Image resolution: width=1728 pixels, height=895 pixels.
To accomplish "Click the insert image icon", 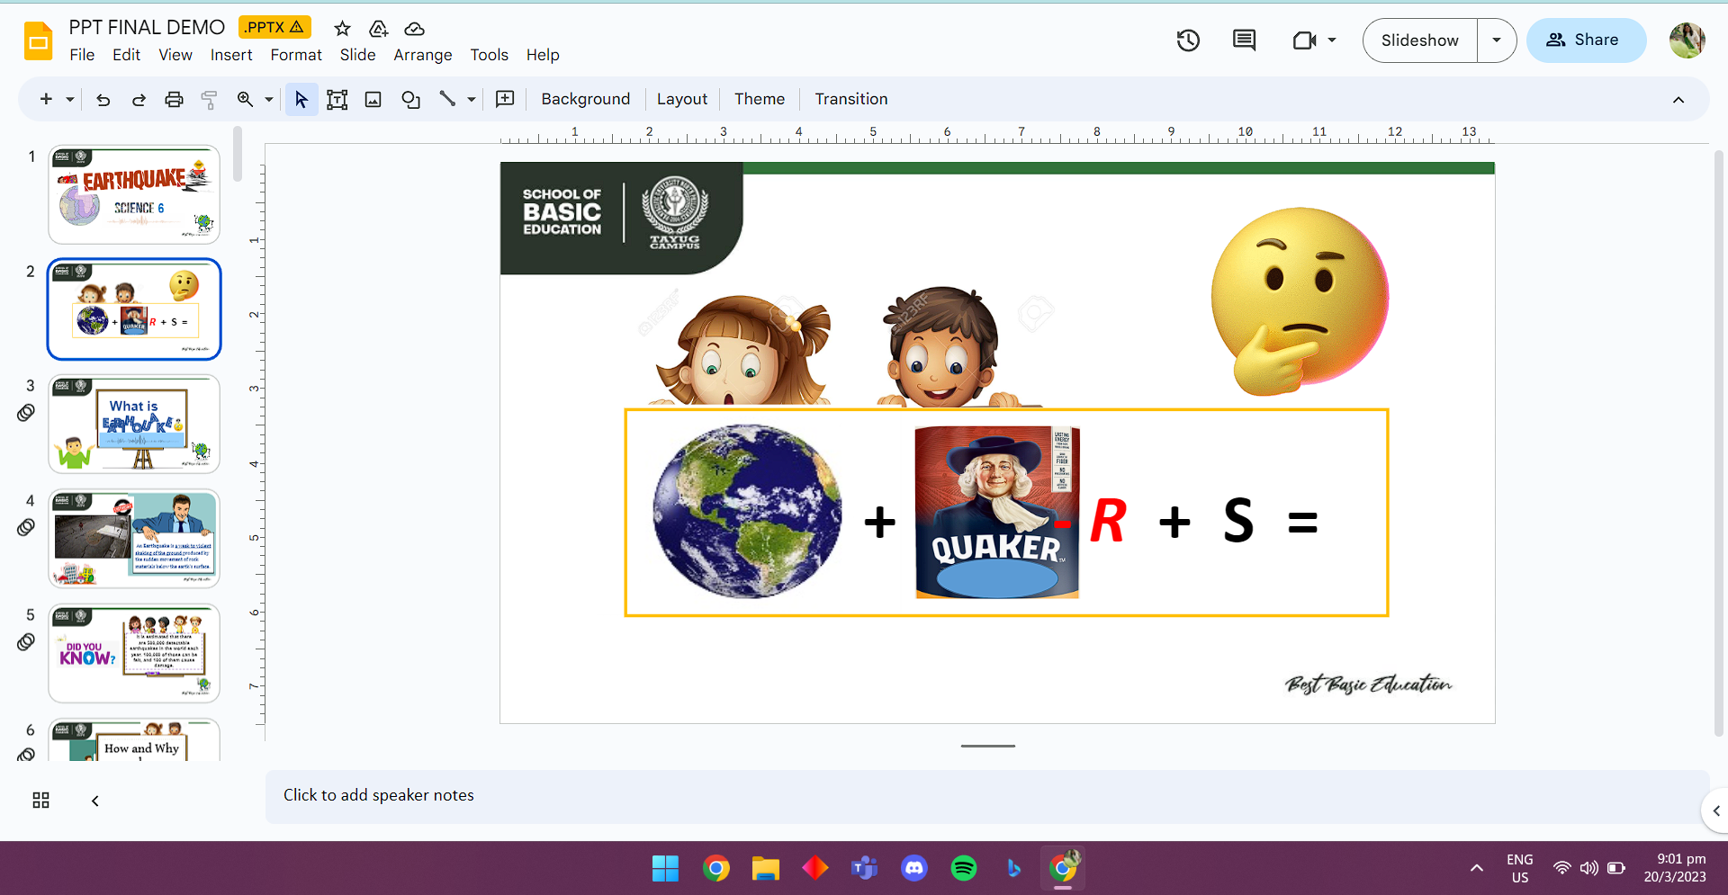I will [x=373, y=99].
